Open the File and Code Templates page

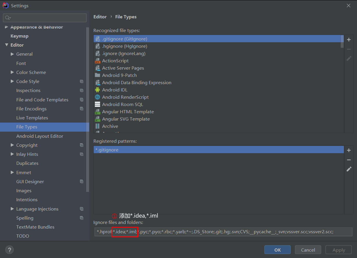tap(42, 100)
